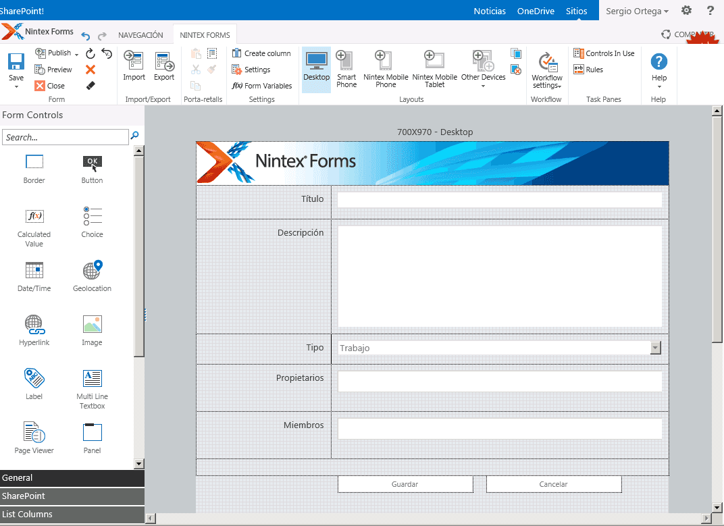Click the Cut scissors icon
The width and height of the screenshot is (724, 526).
pos(196,70)
